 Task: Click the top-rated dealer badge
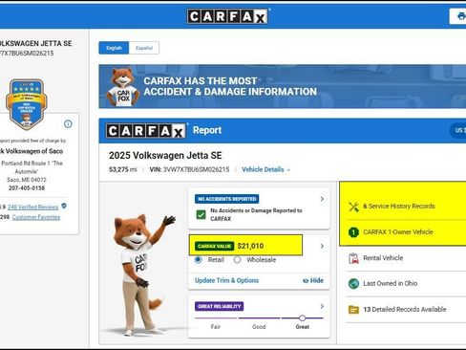coord(27,104)
